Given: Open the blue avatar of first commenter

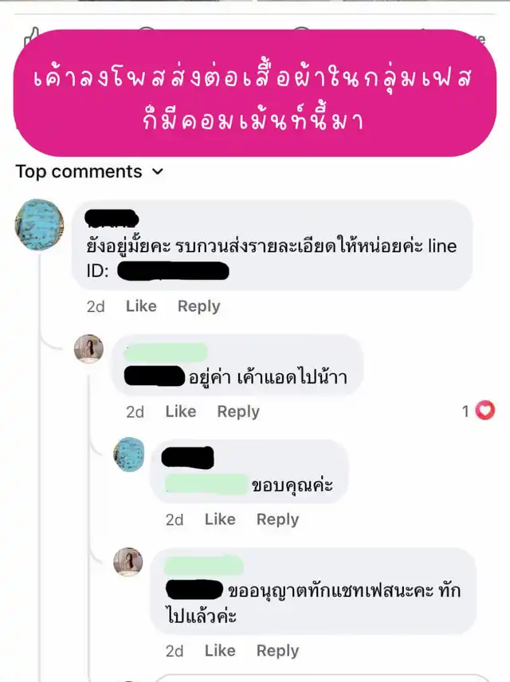Looking at the screenshot, I should click(x=40, y=225).
